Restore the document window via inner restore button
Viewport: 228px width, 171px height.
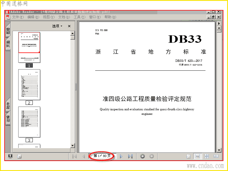(213, 17)
